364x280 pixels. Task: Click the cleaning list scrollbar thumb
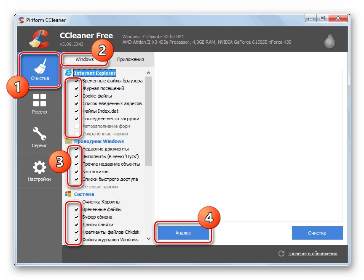[x=149, y=121]
